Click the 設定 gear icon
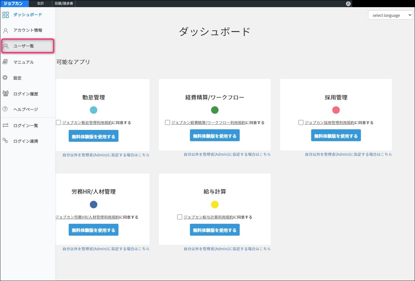 [x=5, y=78]
